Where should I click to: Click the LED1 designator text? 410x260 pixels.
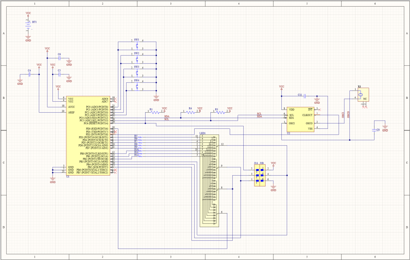pyautogui.click(x=203, y=133)
